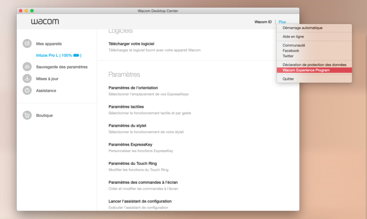Image resolution: width=367 pixels, height=219 pixels.
Task: Open Paramètres de l'orientation
Action: click(x=133, y=88)
